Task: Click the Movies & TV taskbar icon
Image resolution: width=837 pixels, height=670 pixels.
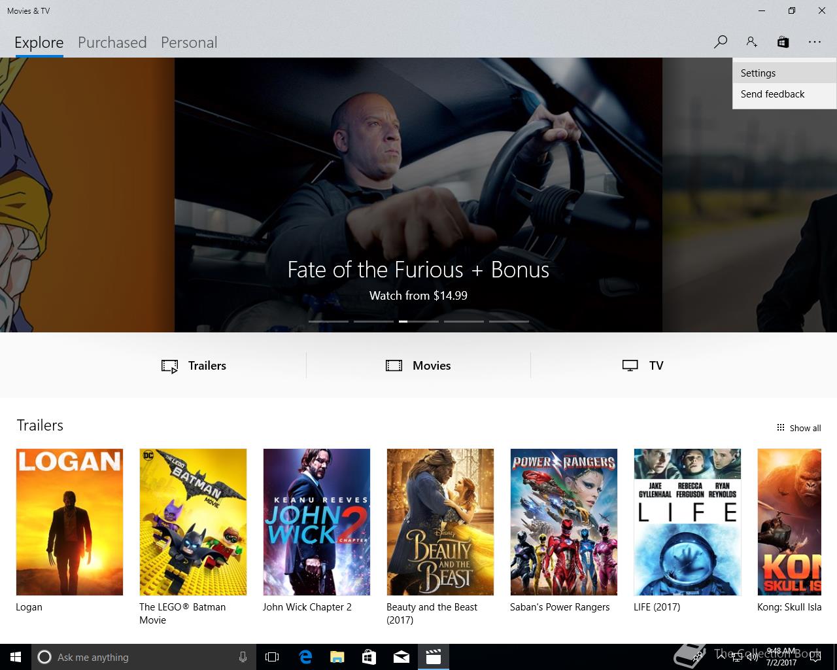Action: click(434, 657)
